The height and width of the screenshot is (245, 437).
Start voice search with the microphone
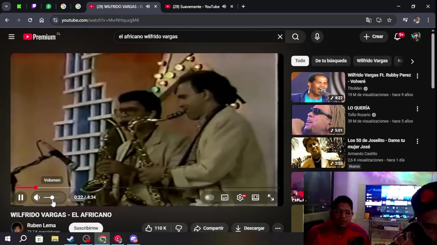click(x=317, y=37)
